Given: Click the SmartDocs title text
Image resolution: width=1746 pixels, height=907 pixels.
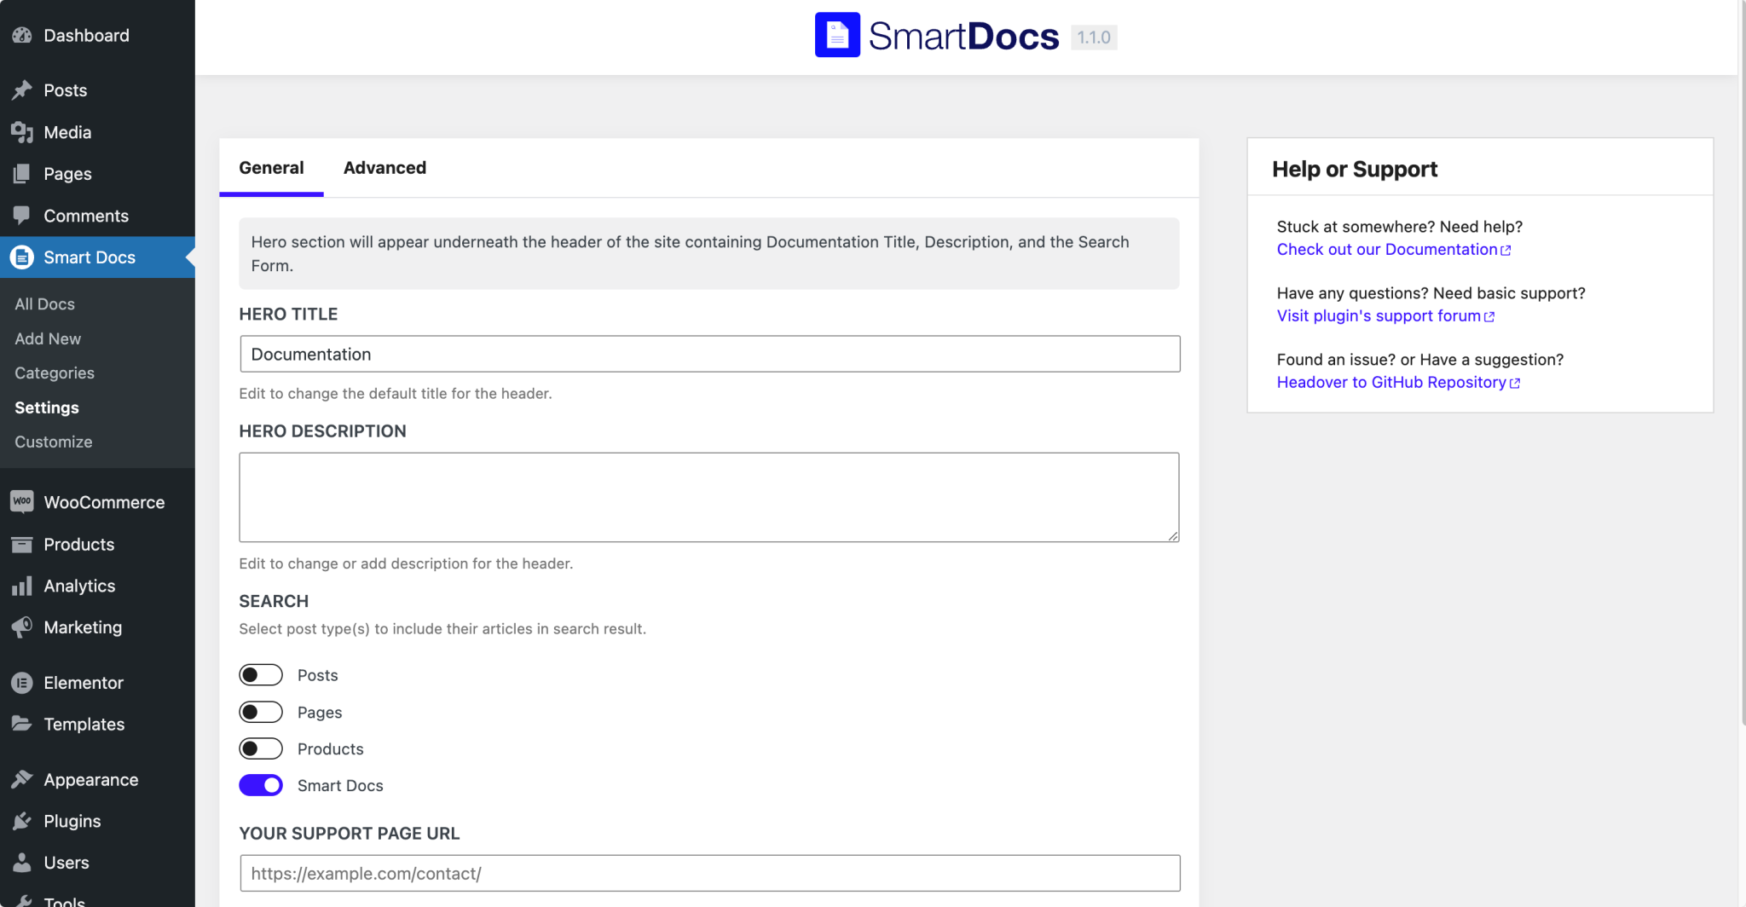Looking at the screenshot, I should click(x=963, y=36).
